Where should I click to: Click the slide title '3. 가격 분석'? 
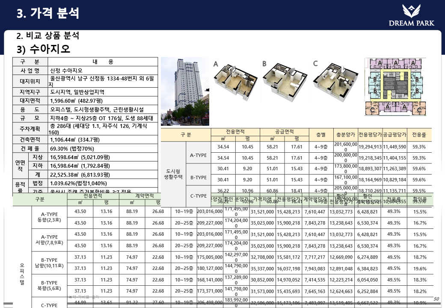(x=47, y=13)
